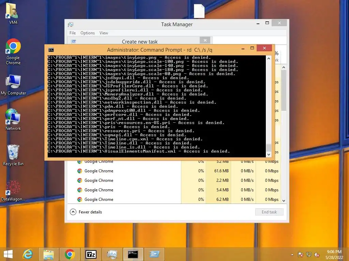Open Task Manager File menu

[73, 33]
